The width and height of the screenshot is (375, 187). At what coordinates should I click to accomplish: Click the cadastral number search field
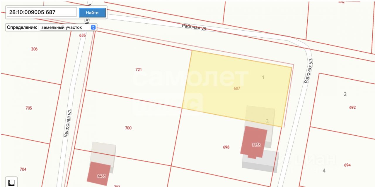click(42, 12)
